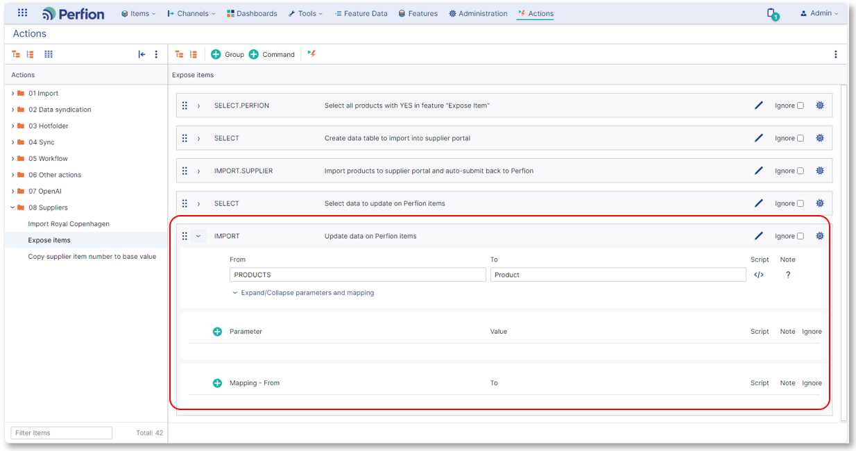Open the left panel three-dot menu

pos(156,54)
